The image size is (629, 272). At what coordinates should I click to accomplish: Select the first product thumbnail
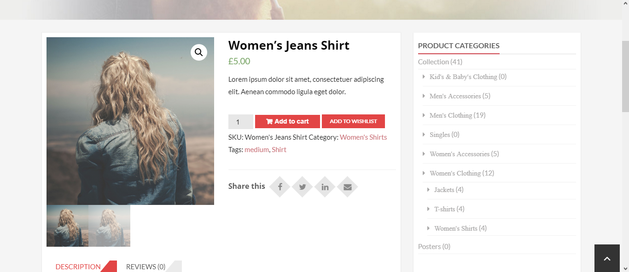click(x=67, y=226)
